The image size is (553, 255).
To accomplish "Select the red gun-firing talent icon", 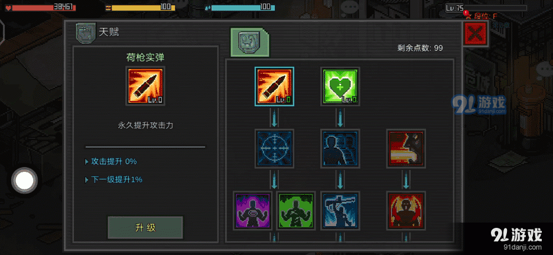I will click(406, 148).
